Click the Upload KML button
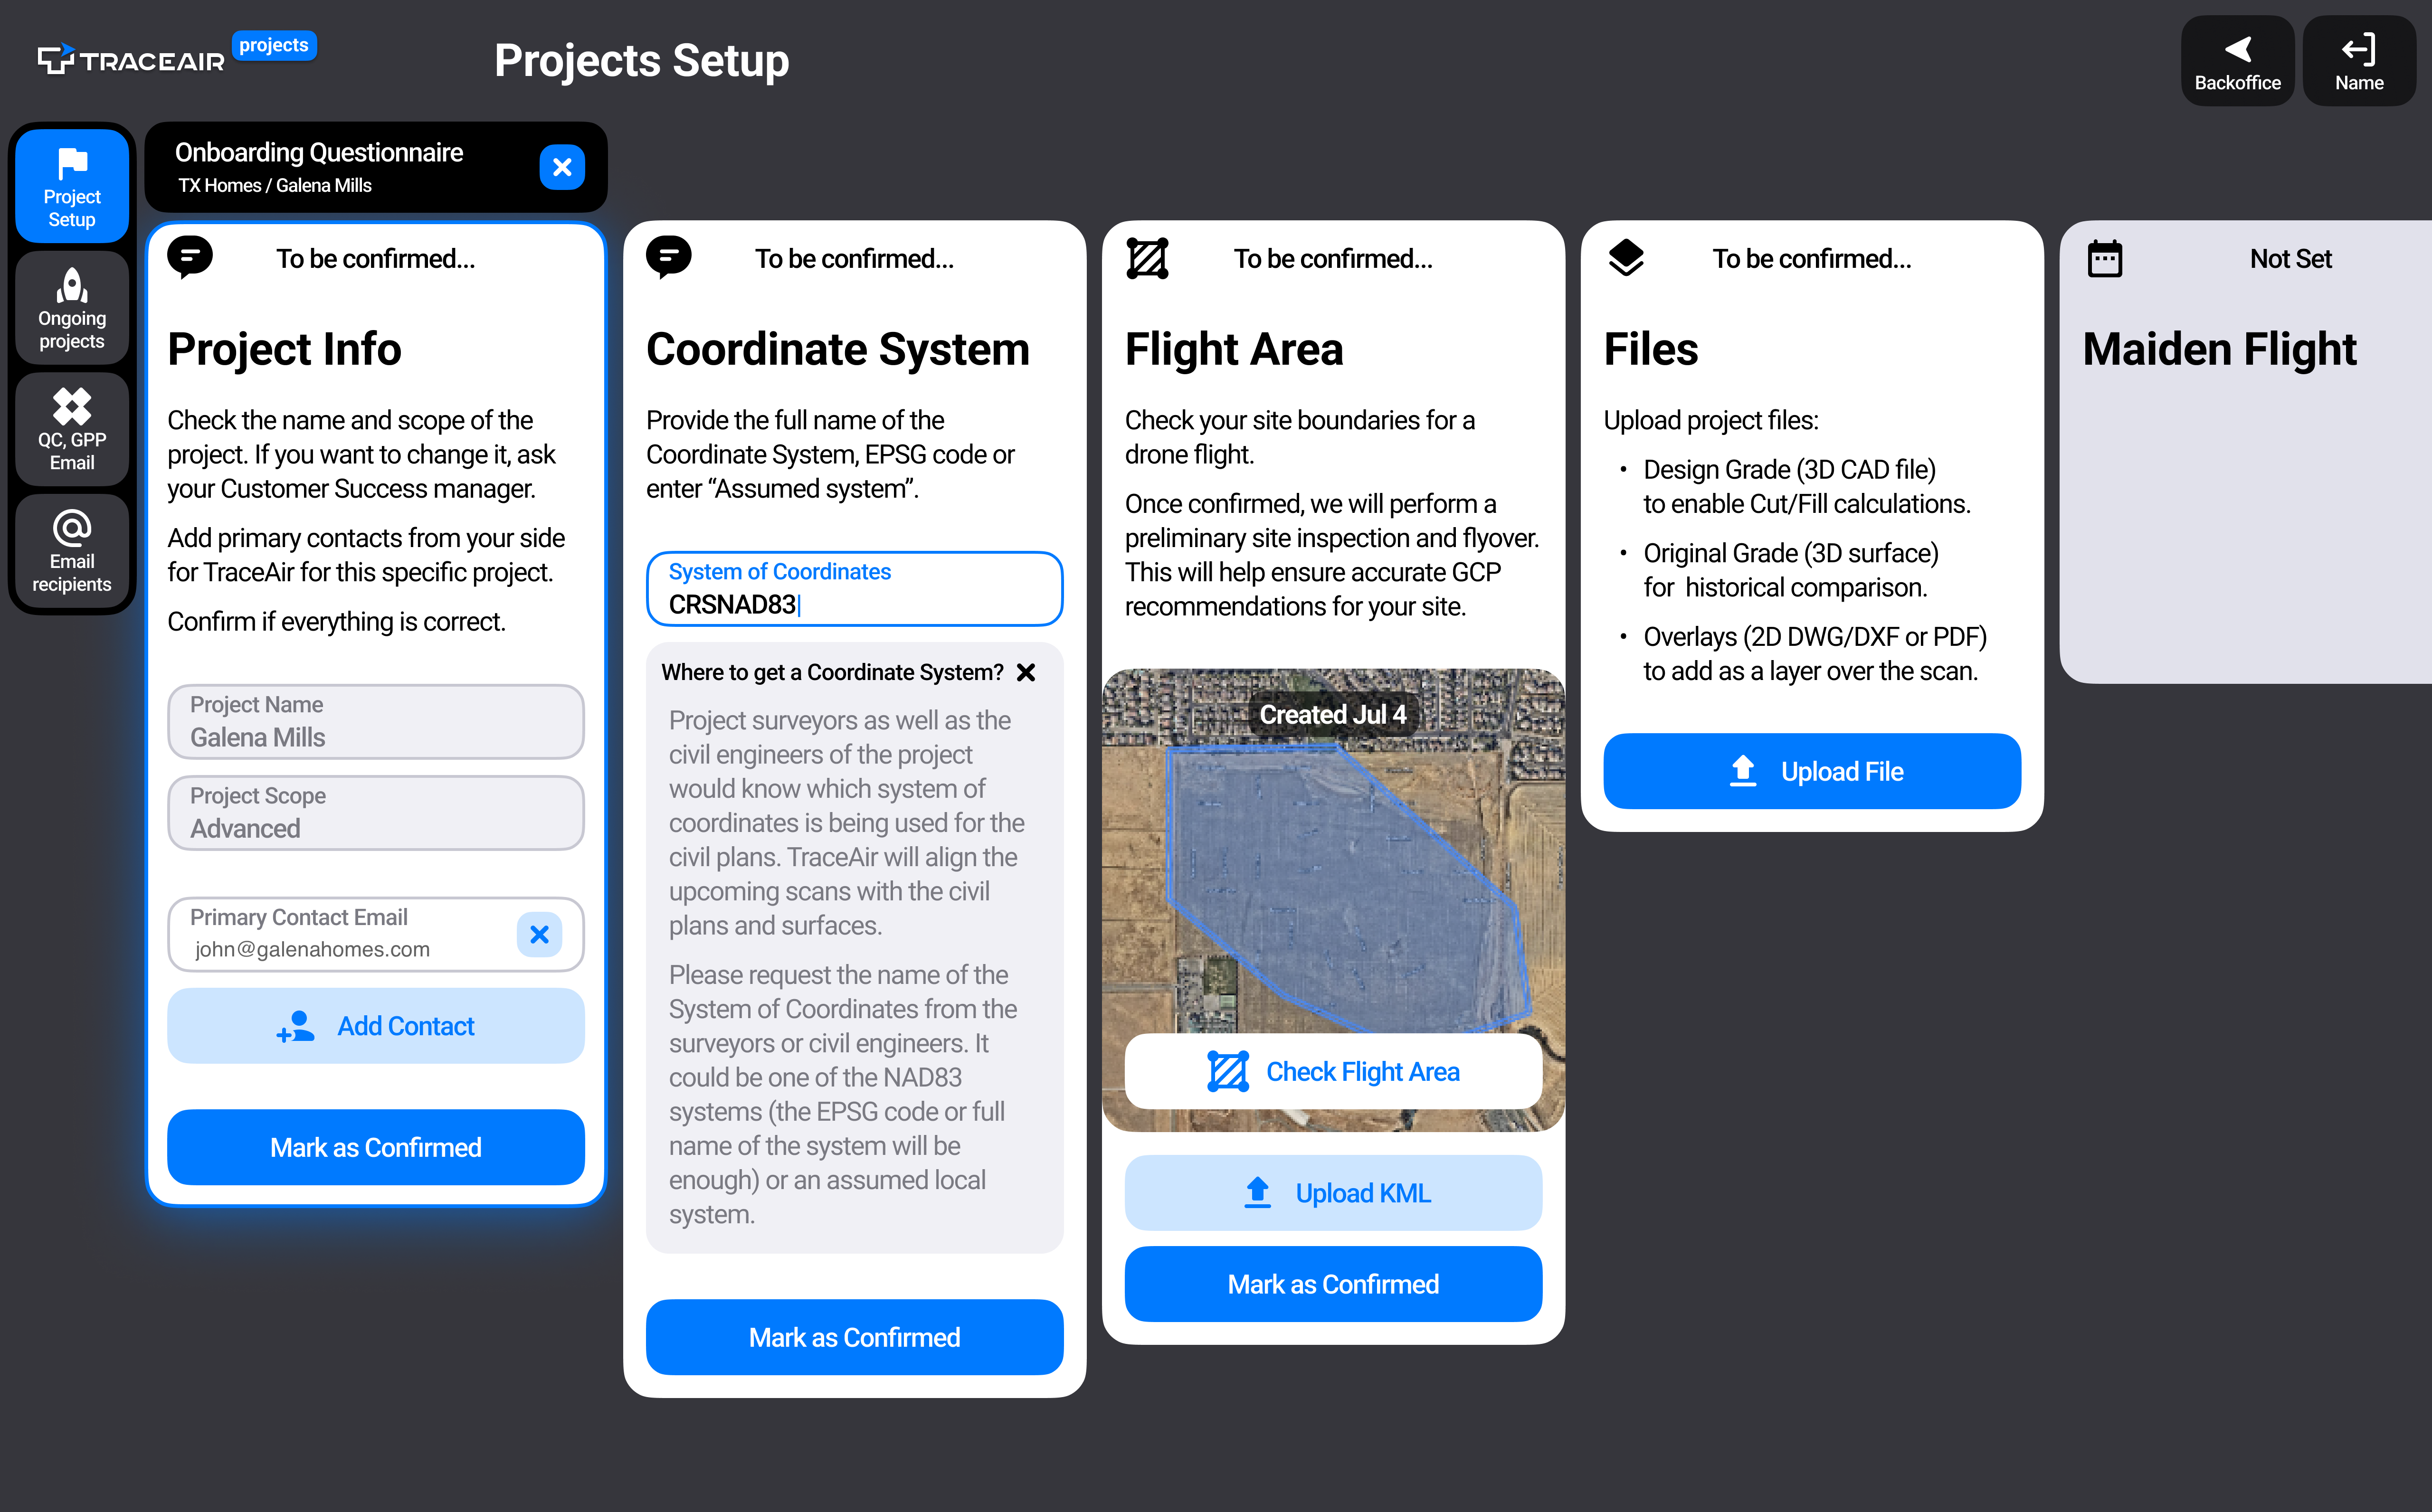Viewport: 2432px width, 1512px height. pyautogui.click(x=1333, y=1193)
